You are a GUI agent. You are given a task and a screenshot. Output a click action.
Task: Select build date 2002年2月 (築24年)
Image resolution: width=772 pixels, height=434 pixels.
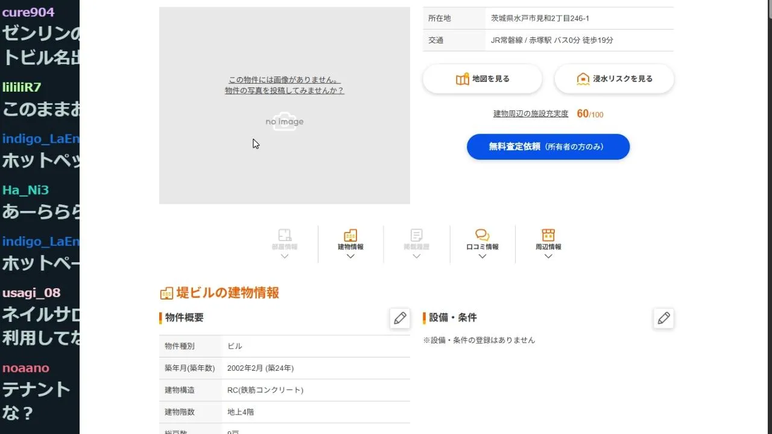(261, 368)
